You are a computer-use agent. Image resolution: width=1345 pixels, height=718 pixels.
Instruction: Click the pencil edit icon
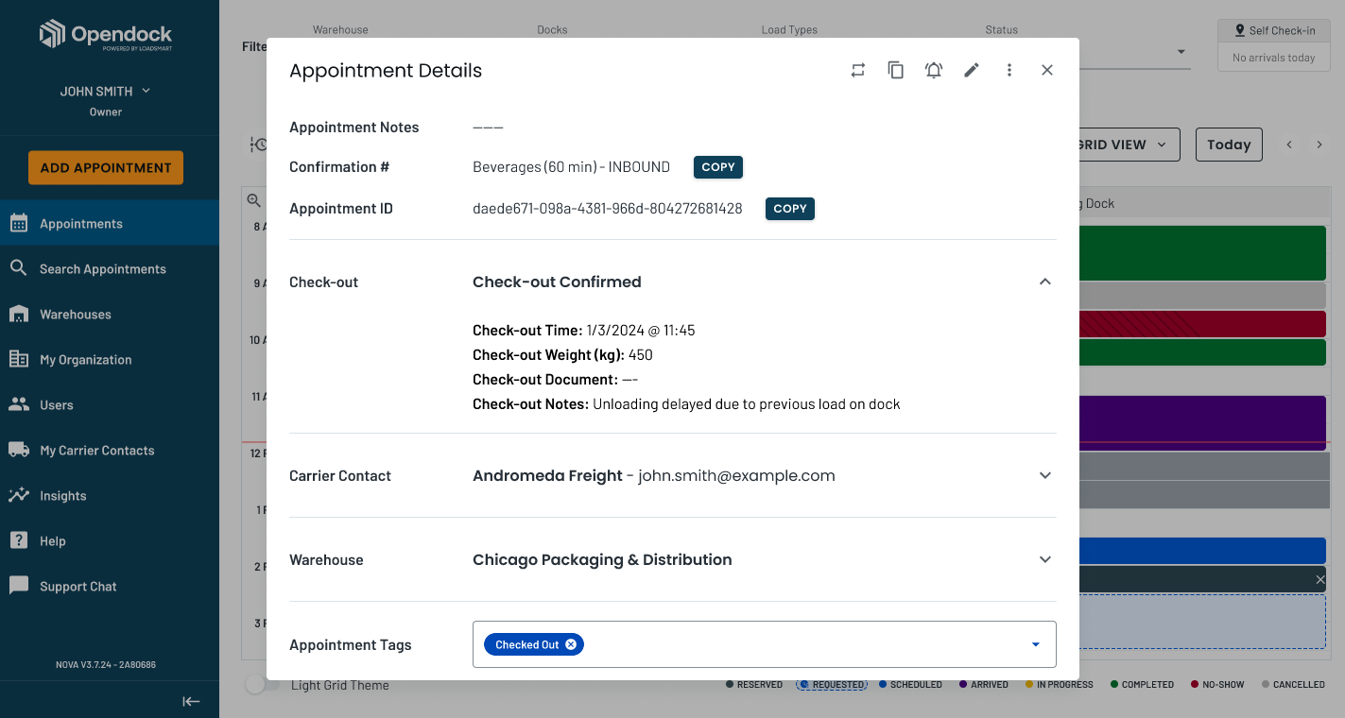click(972, 70)
